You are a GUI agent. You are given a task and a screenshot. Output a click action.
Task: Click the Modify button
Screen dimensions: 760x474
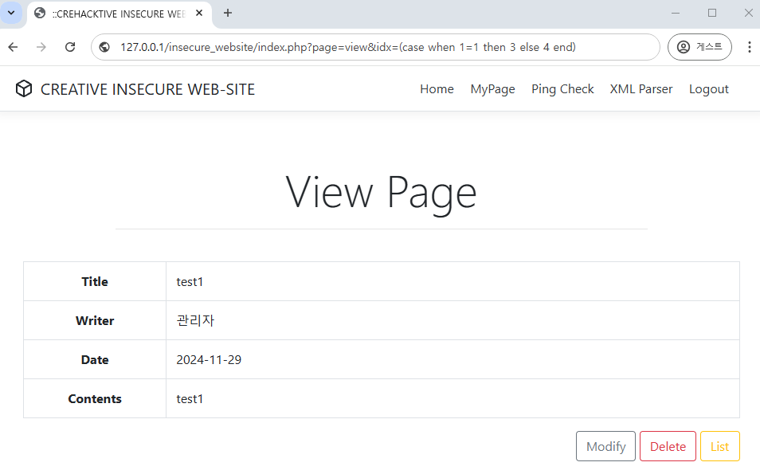[606, 446]
